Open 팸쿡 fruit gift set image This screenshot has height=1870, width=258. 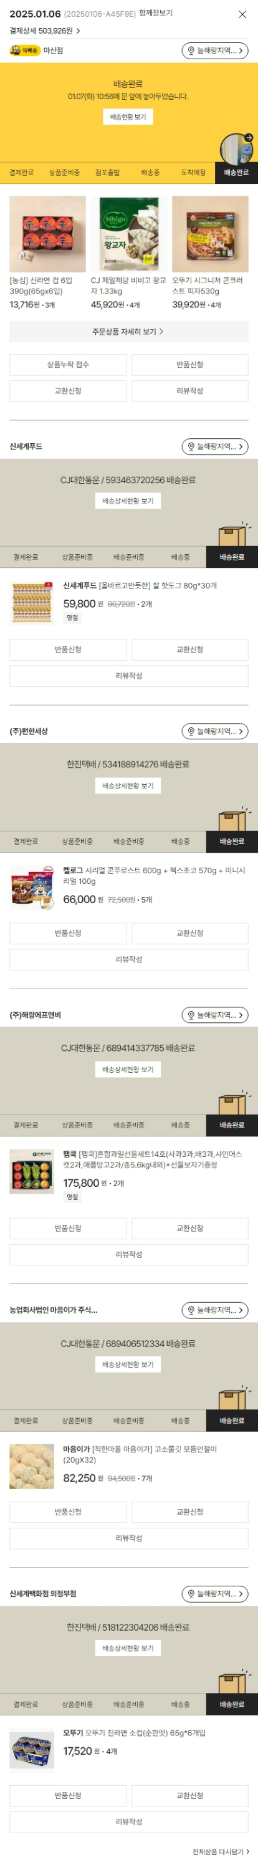32,1172
